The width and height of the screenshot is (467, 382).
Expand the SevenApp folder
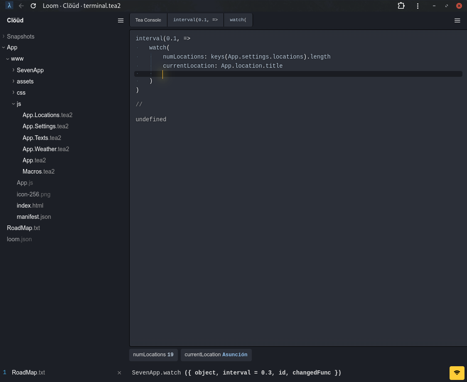pos(13,70)
